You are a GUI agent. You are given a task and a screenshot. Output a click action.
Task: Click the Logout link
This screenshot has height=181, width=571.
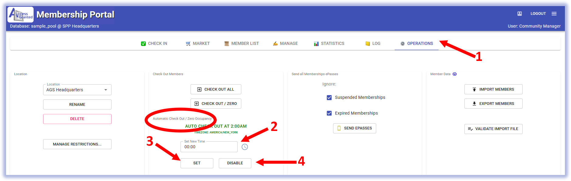tap(538, 14)
